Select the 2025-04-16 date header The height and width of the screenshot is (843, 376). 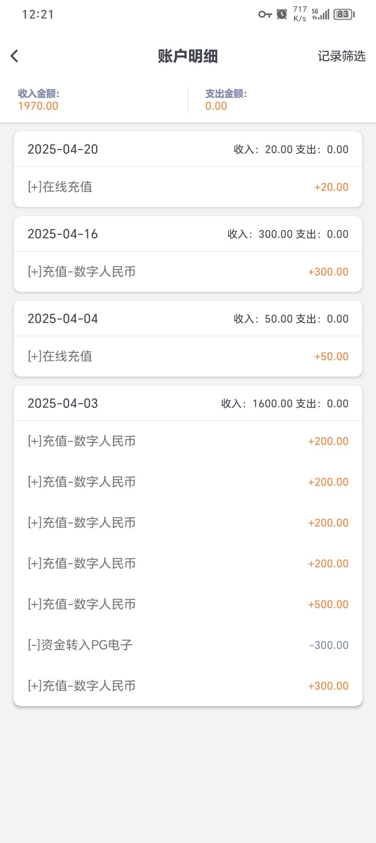coord(63,234)
